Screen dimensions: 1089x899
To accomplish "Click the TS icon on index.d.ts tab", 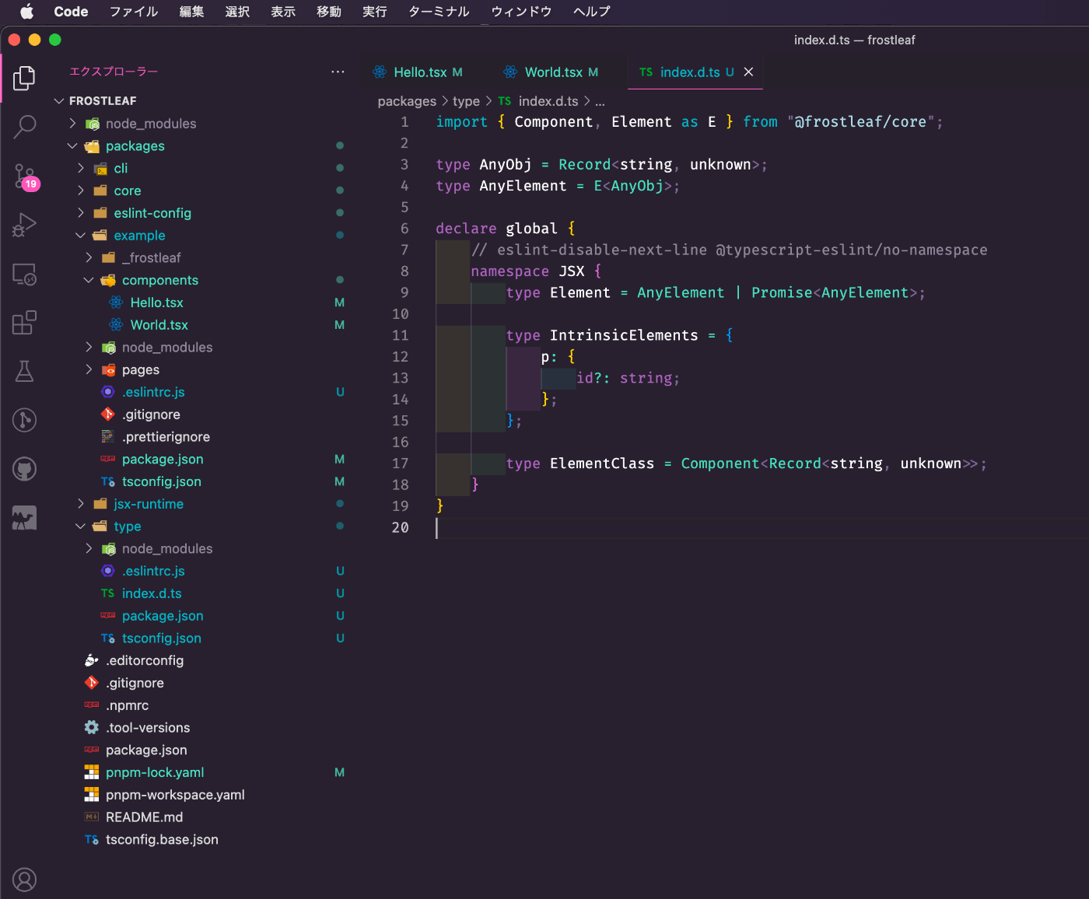I will (x=646, y=72).
